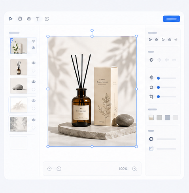This screenshot has height=193, width=189.
Task: Click the magnifier zoom icon beside 100%
Action: [x=134, y=169]
